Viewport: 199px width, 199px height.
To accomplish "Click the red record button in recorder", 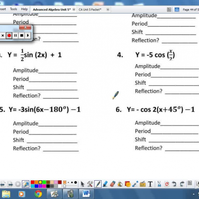I will 9,35.
